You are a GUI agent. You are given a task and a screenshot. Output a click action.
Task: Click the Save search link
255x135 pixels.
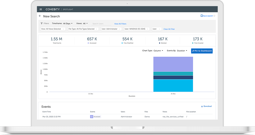(208, 16)
